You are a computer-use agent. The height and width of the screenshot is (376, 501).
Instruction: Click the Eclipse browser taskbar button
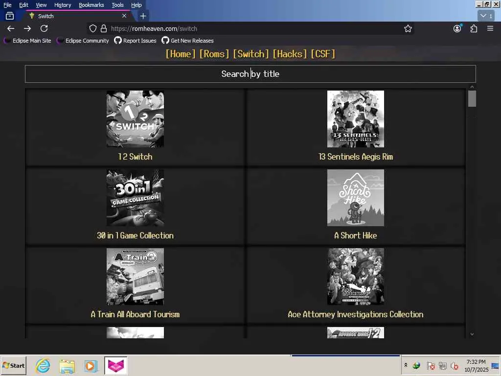click(x=115, y=365)
